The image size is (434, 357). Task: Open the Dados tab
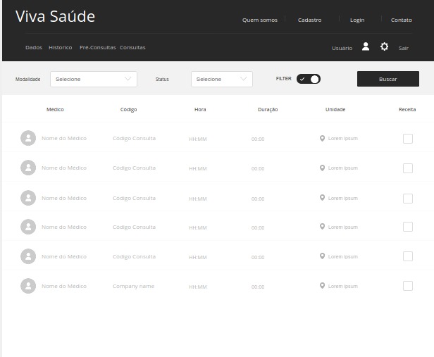(x=34, y=48)
